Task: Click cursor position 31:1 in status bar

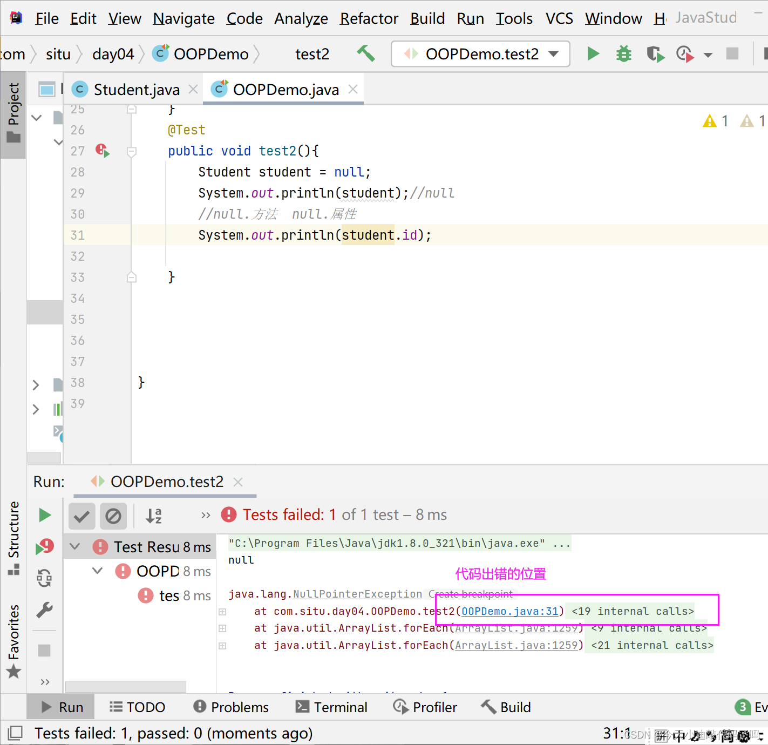Action: pyautogui.click(x=617, y=733)
